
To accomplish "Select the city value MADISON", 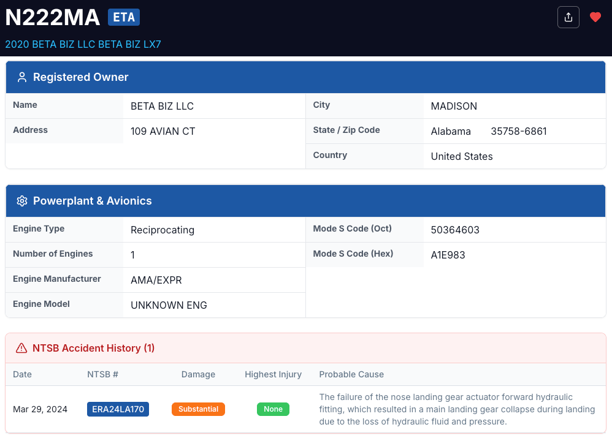I will 454,106.
